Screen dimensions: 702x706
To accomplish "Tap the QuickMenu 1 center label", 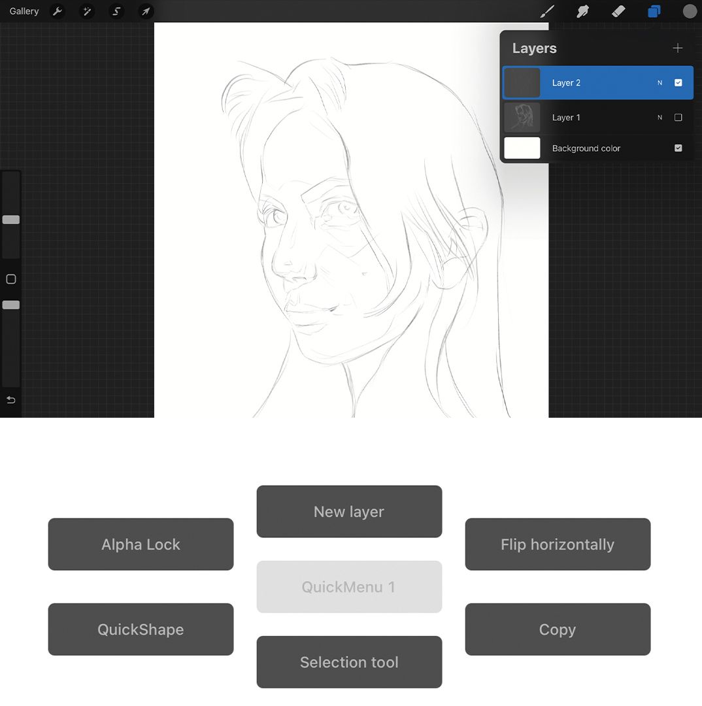I will tap(349, 586).
